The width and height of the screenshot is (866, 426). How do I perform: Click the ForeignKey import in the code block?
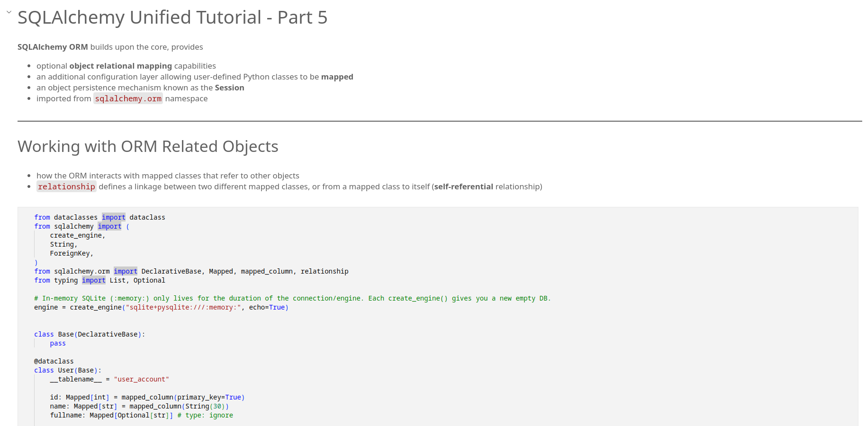pos(71,253)
